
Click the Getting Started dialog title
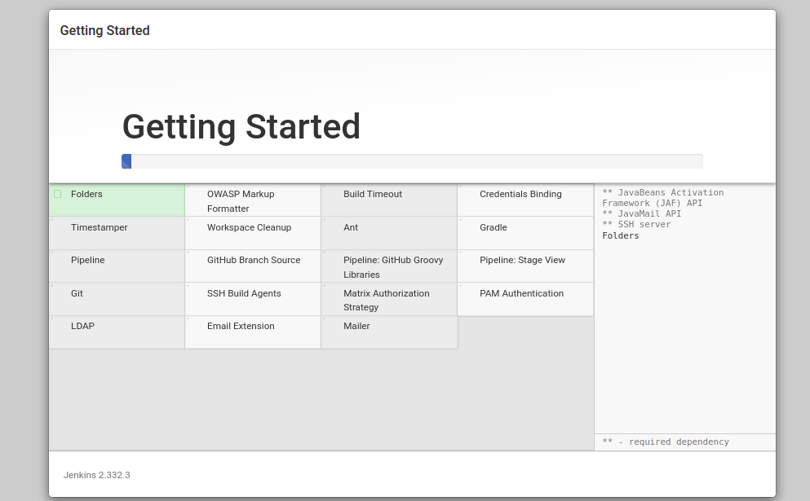105,30
